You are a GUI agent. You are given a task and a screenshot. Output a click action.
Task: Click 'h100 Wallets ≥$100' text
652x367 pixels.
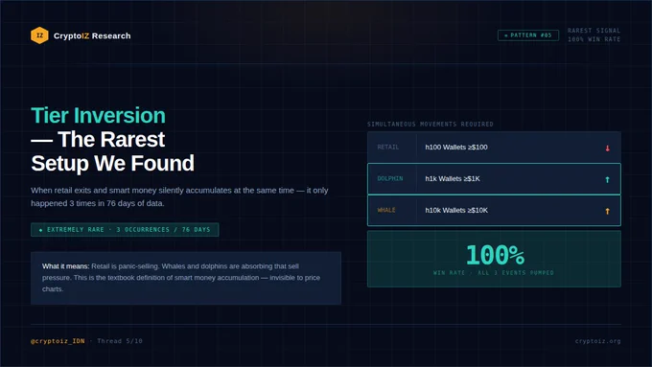click(456, 148)
